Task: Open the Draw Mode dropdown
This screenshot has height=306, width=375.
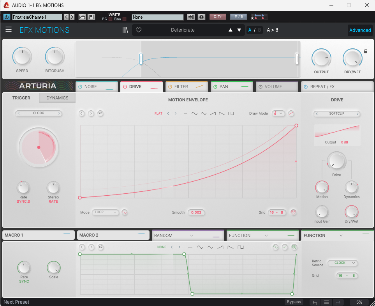Action: click(278, 113)
